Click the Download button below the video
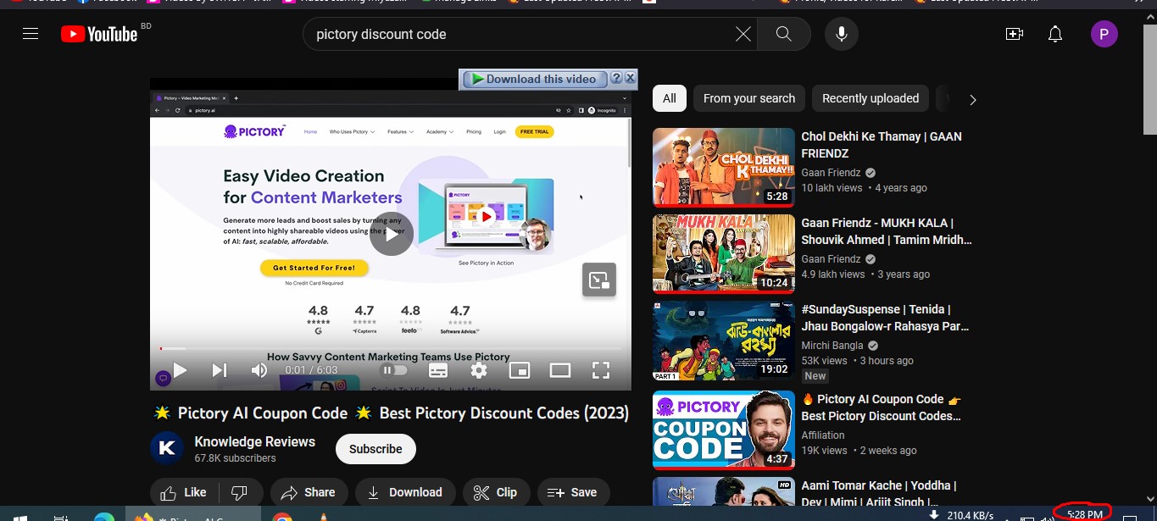Viewport: 1157px width, 521px height. 405,492
